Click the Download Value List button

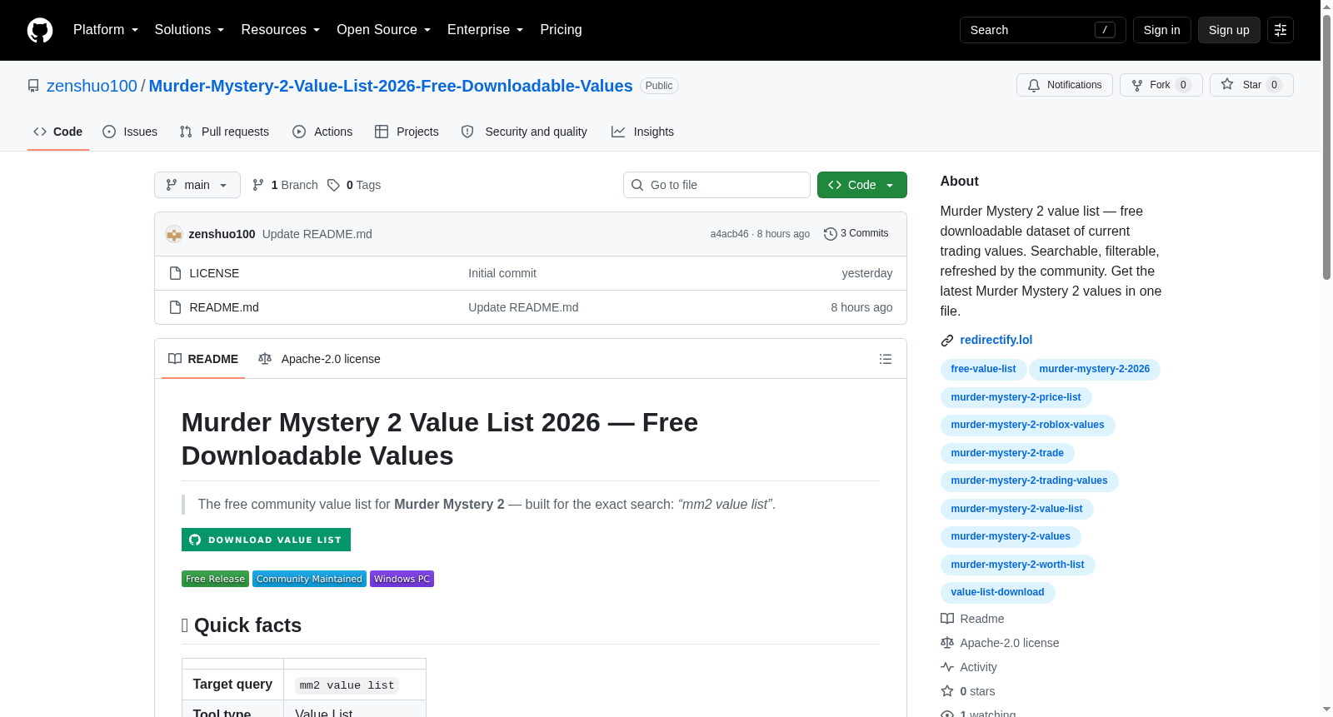pyautogui.click(x=266, y=540)
